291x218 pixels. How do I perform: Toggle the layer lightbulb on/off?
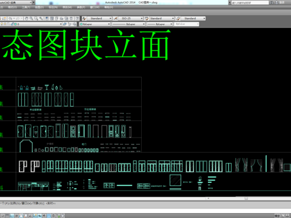2,24
